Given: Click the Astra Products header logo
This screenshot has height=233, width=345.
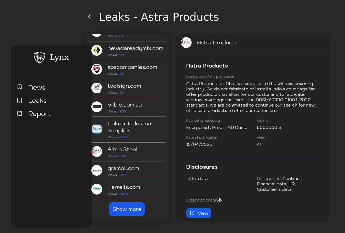Looking at the screenshot, I should [186, 43].
